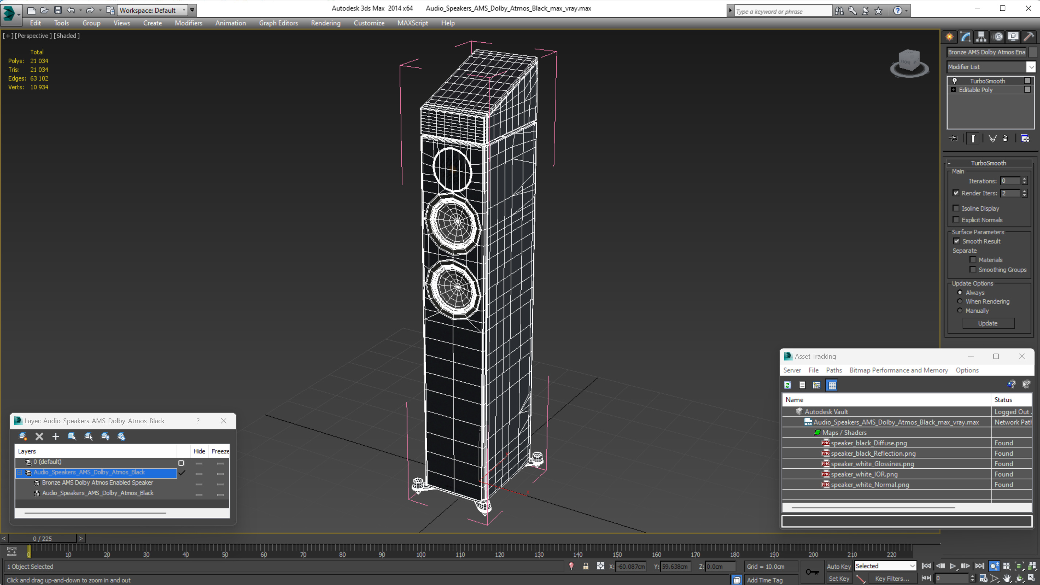Click the Layer dialog horizontal scrollbar
The height and width of the screenshot is (585, 1040).
point(95,513)
